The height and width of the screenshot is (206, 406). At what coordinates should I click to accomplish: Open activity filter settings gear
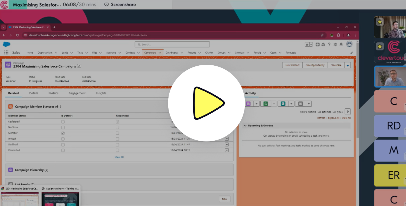tap(348, 112)
